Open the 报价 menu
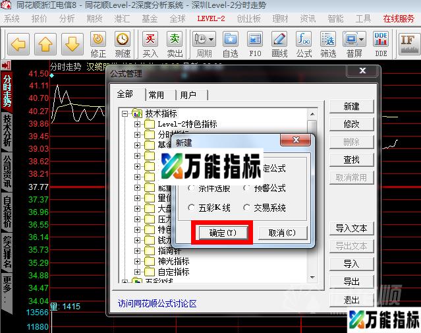 click(x=39, y=18)
